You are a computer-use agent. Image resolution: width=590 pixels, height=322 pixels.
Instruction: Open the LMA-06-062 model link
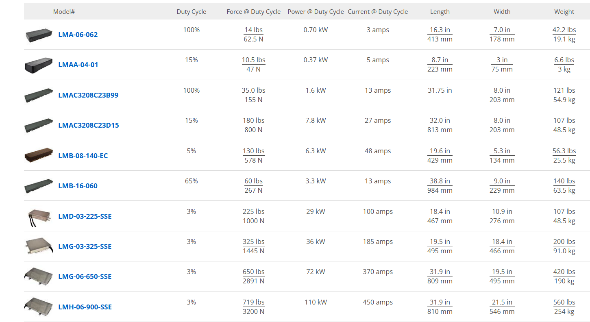pyautogui.click(x=78, y=35)
